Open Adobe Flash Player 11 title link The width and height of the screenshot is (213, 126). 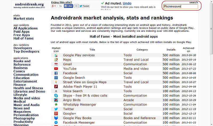coord(80,87)
